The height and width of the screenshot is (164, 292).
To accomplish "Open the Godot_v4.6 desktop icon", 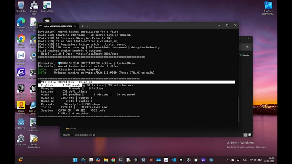I will (x=21, y=124).
